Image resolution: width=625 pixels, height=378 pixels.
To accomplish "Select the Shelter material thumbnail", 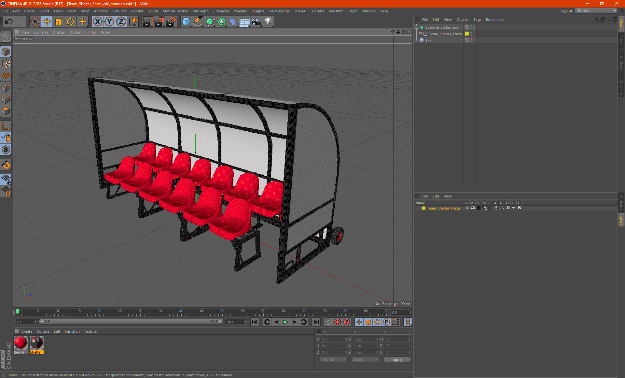I will 36,343.
